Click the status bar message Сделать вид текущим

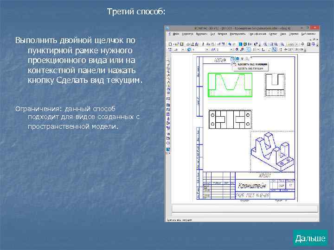click(179, 220)
